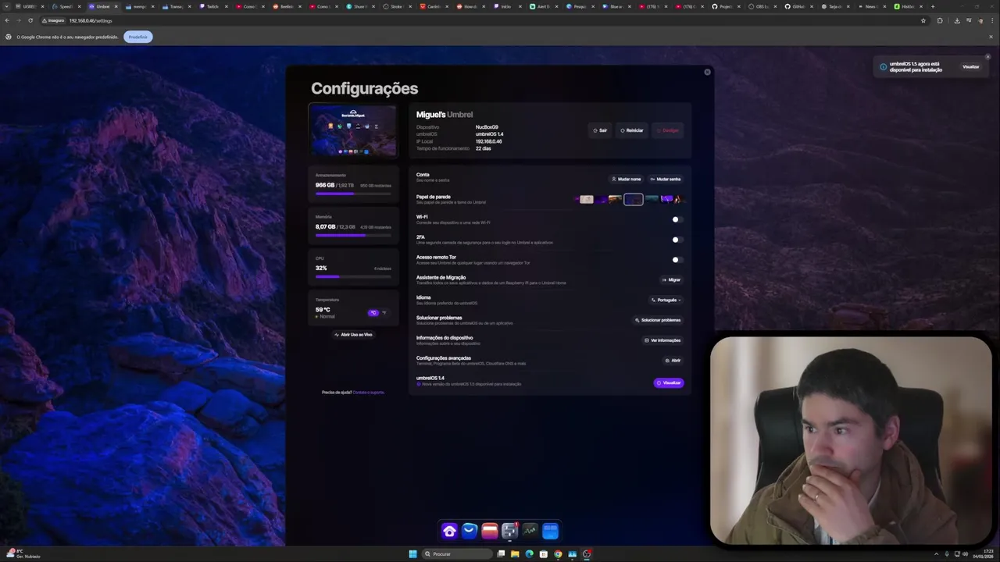This screenshot has height=562, width=1000.
Task: Show hidden tray icons chevron
Action: point(936,554)
